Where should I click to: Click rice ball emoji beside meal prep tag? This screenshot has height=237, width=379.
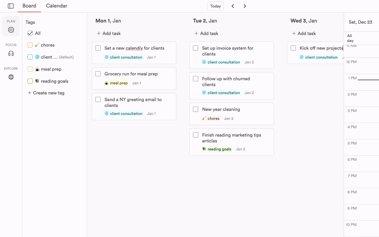point(37,69)
